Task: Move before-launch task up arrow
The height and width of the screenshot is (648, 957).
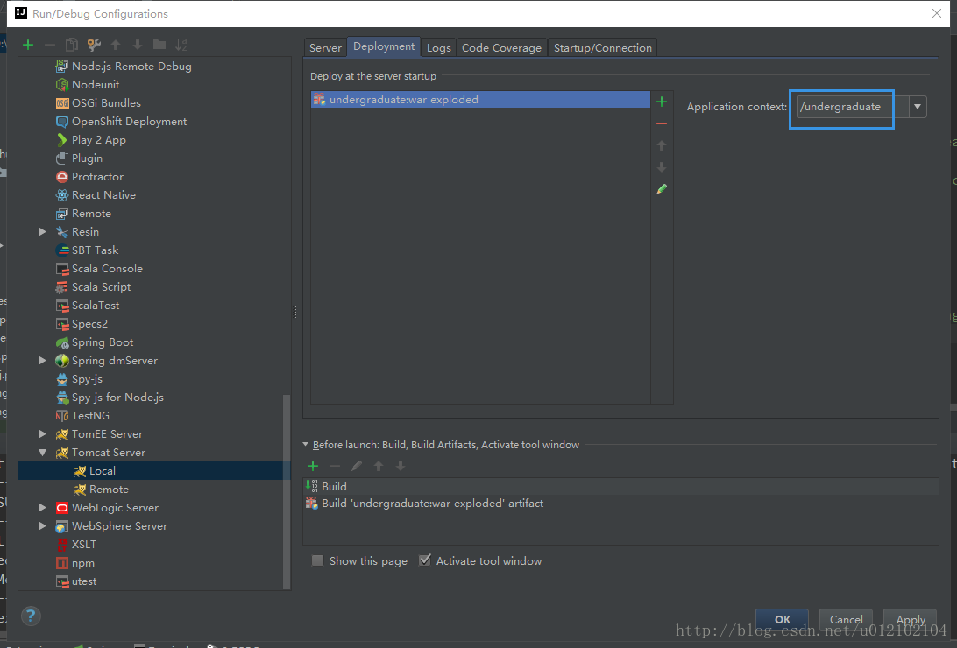Action: click(x=379, y=466)
